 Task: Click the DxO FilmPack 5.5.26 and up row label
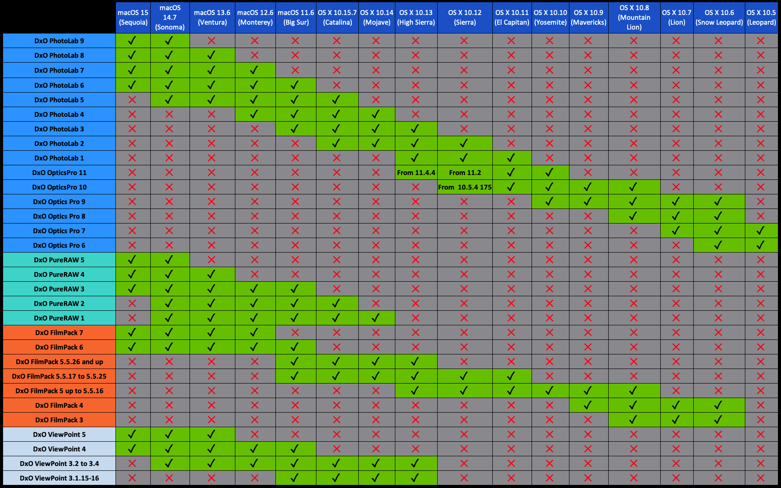59,361
